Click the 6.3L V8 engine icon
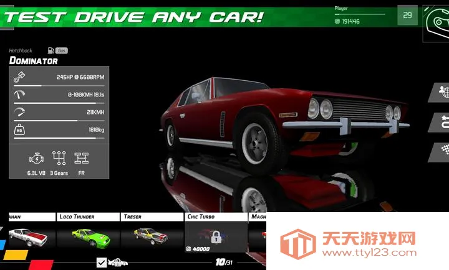The width and height of the screenshot is (449, 270). [36, 157]
